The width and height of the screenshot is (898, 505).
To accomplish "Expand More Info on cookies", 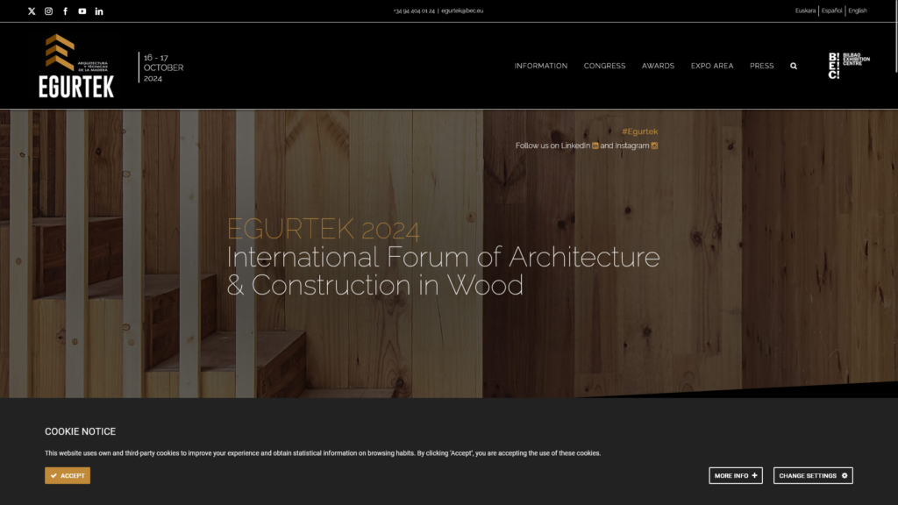I will [736, 476].
